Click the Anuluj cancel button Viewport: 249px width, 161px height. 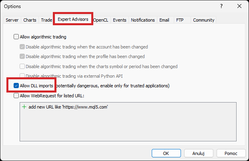click(198, 153)
